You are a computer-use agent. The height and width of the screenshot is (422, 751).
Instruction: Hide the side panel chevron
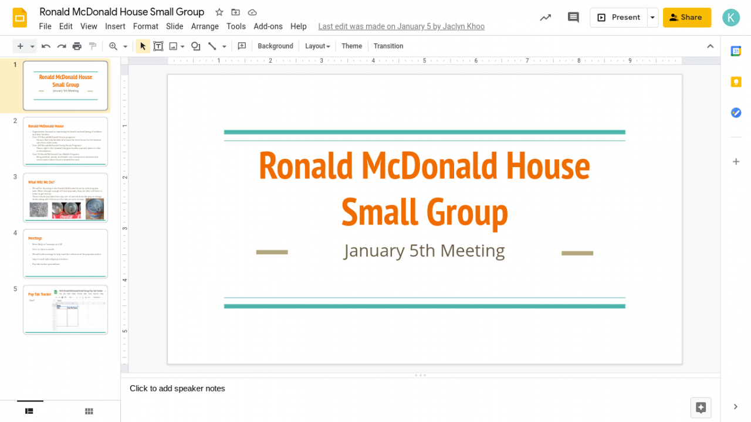pyautogui.click(x=736, y=407)
